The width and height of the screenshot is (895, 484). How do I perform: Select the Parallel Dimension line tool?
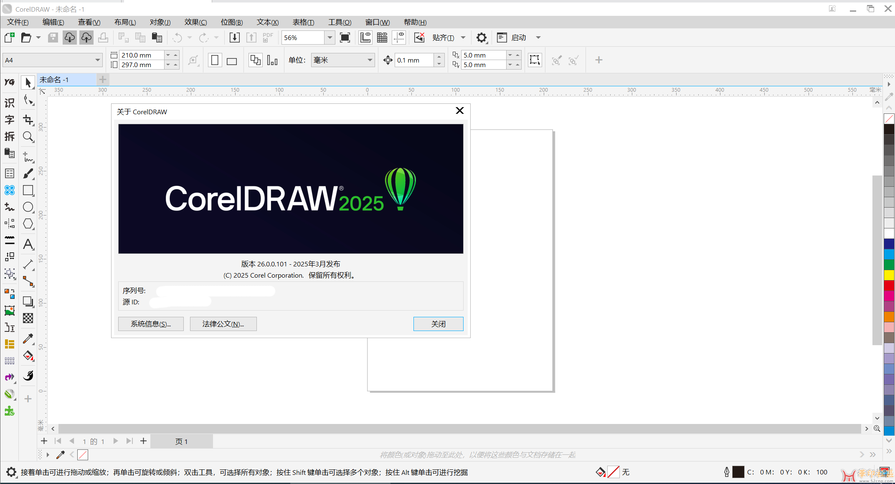tap(28, 264)
